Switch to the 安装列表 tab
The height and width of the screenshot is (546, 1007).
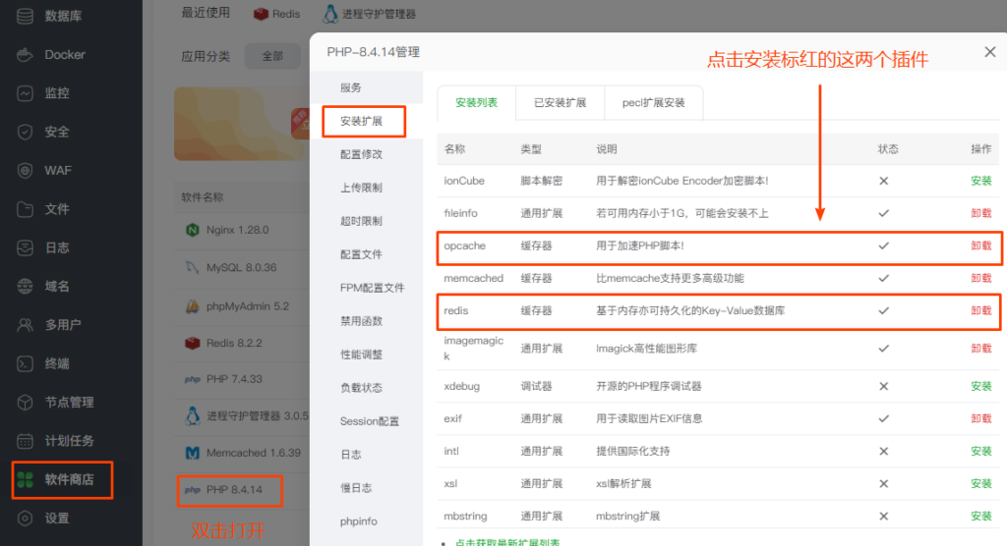(x=477, y=103)
